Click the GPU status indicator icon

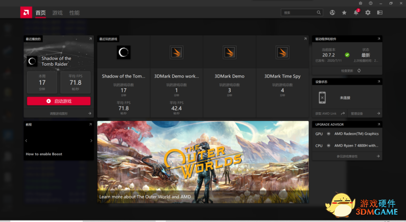[x=329, y=134]
